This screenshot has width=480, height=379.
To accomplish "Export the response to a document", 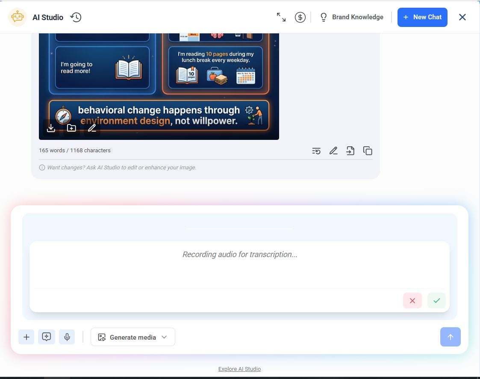I will coord(350,151).
